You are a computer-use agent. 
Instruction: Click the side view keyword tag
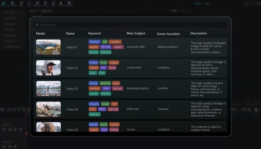(x=117, y=88)
